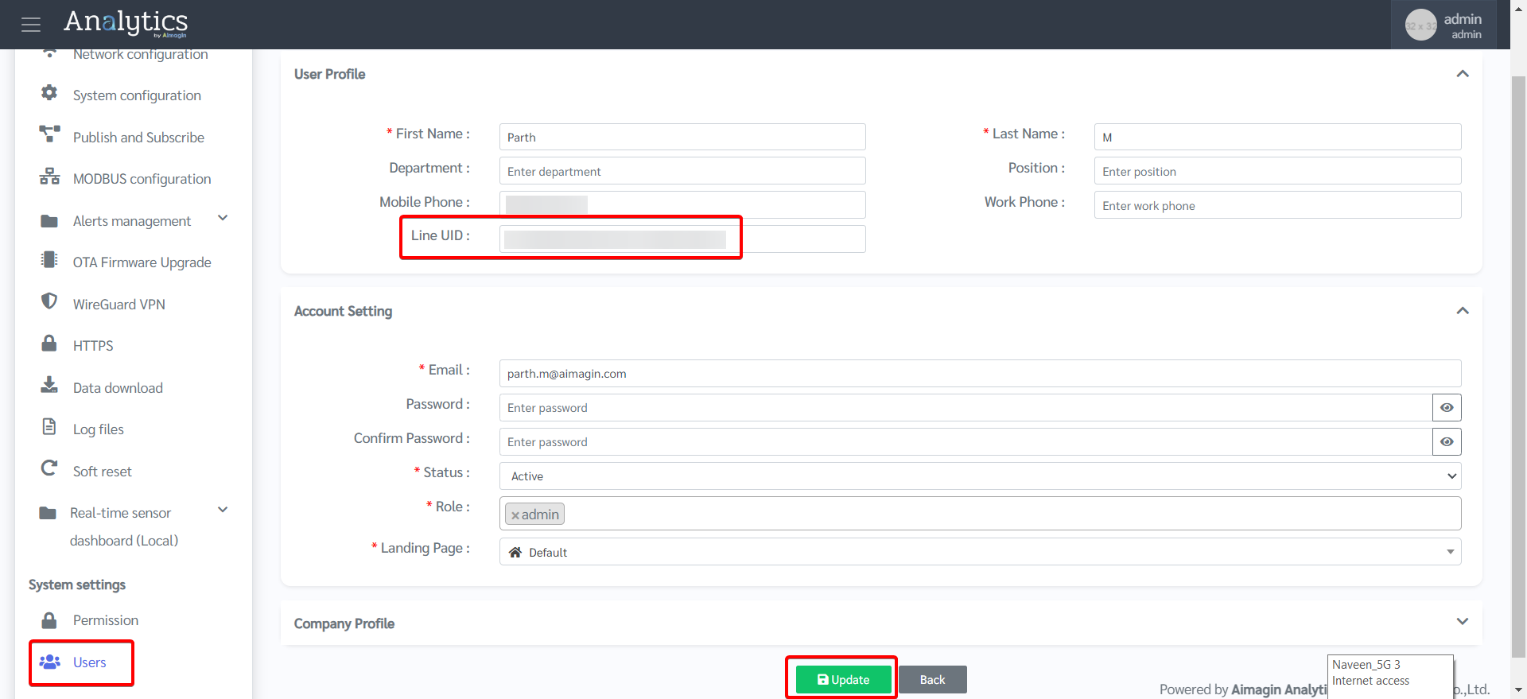1527x699 pixels.
Task: Click the Permission lock icon
Action: tap(49, 620)
